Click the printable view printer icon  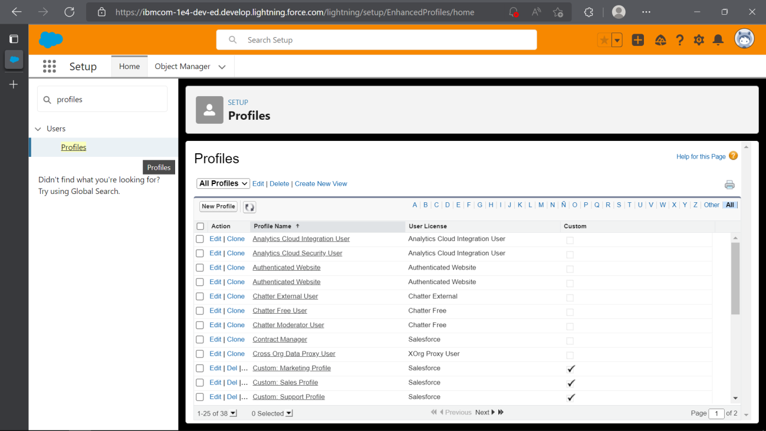729,184
